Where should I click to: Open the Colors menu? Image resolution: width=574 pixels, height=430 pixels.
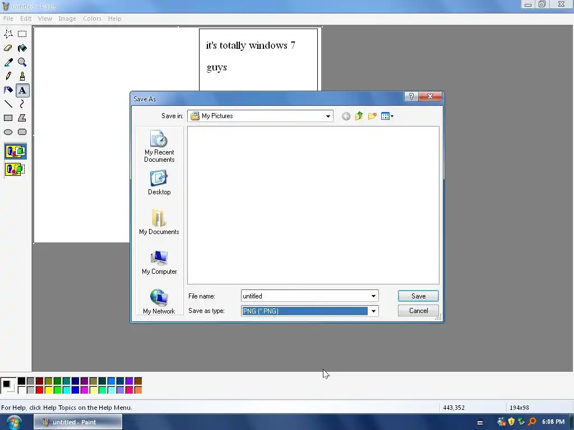pos(92,18)
